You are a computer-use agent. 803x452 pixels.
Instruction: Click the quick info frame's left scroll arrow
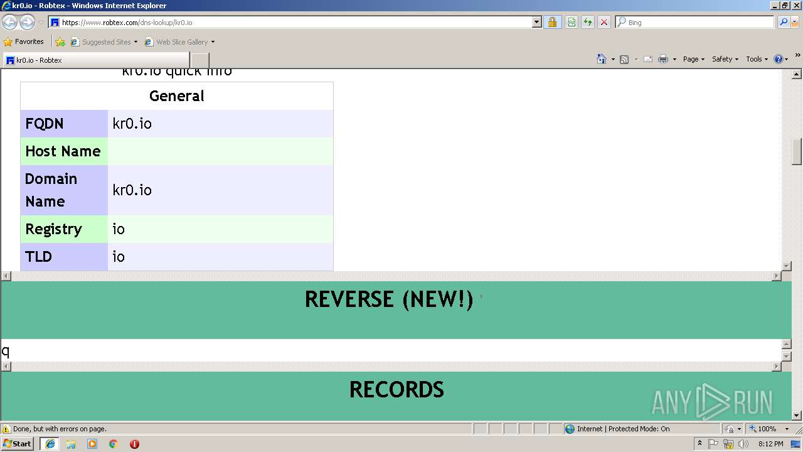tap(6, 276)
